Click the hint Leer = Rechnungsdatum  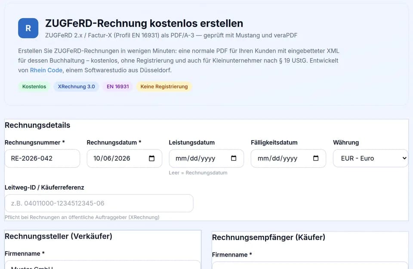pos(198,173)
